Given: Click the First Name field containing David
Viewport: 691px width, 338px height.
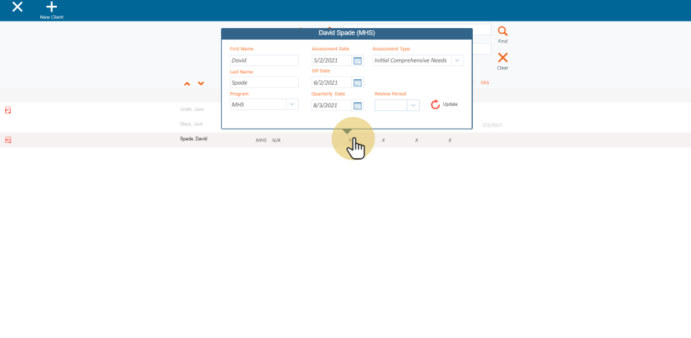Looking at the screenshot, I should 263,60.
